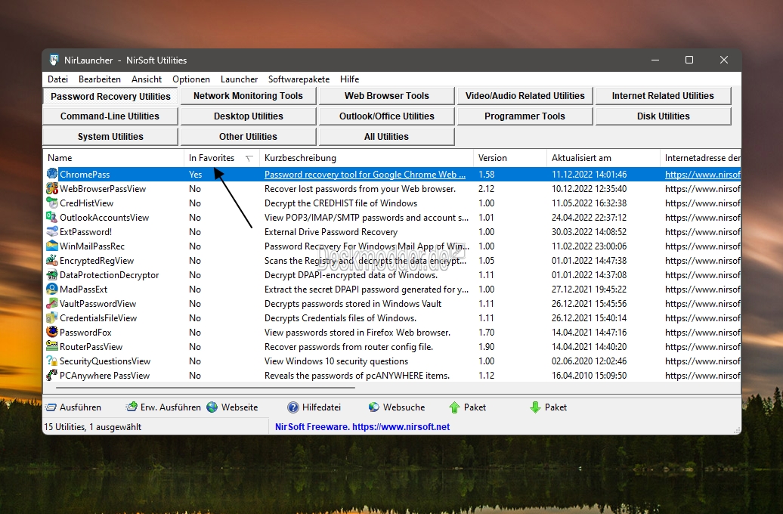The width and height of the screenshot is (783, 514).
Task: Switch to System Utilities category
Action: (x=110, y=137)
